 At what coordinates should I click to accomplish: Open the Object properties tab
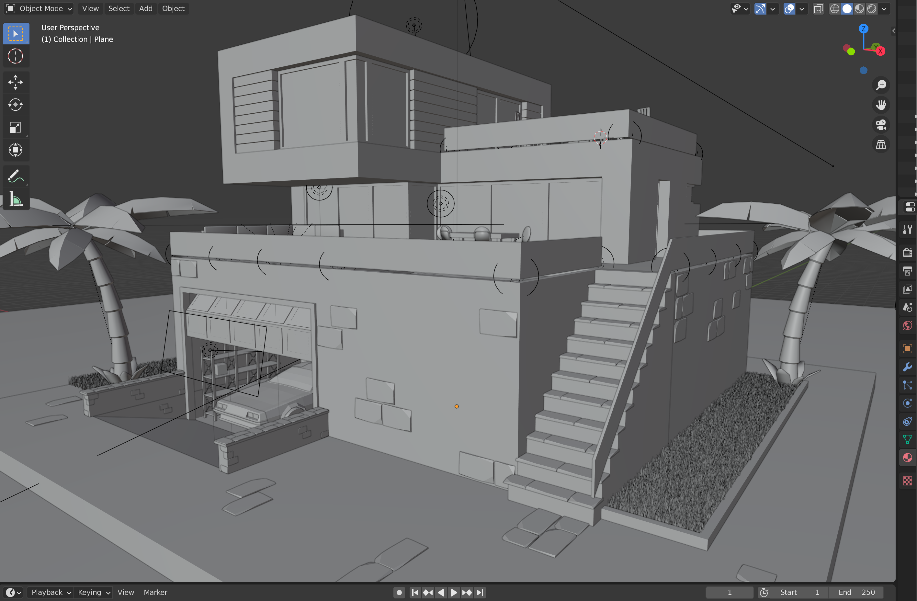click(x=907, y=349)
